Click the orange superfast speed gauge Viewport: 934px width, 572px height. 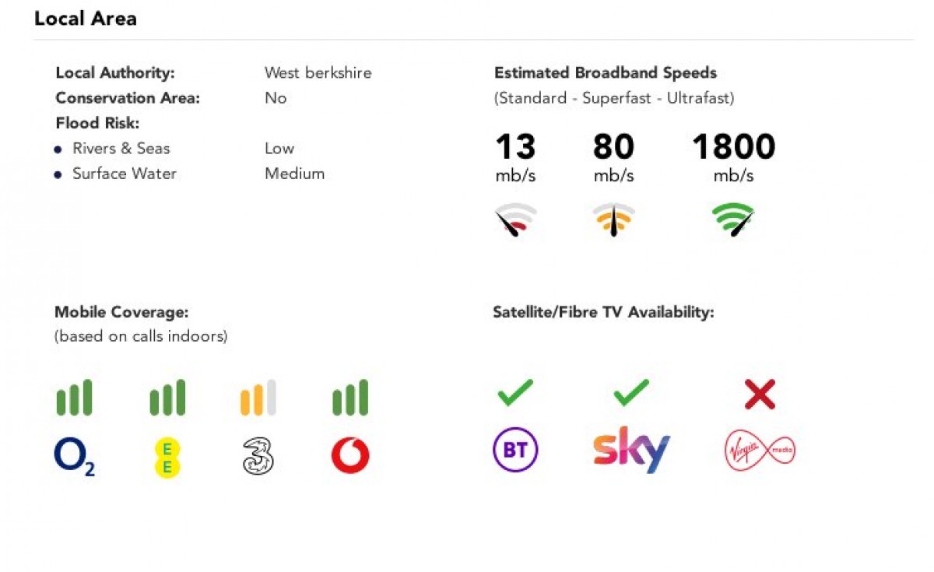coord(613,219)
